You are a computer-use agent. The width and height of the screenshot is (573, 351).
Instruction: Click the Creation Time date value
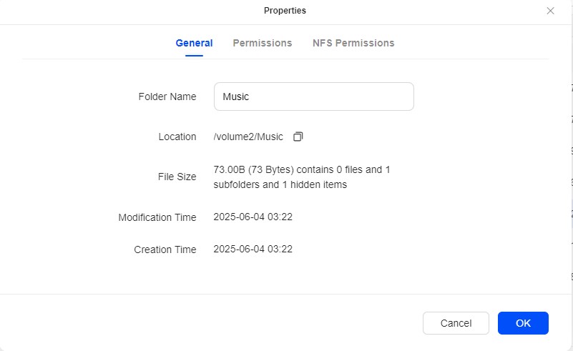coord(253,249)
